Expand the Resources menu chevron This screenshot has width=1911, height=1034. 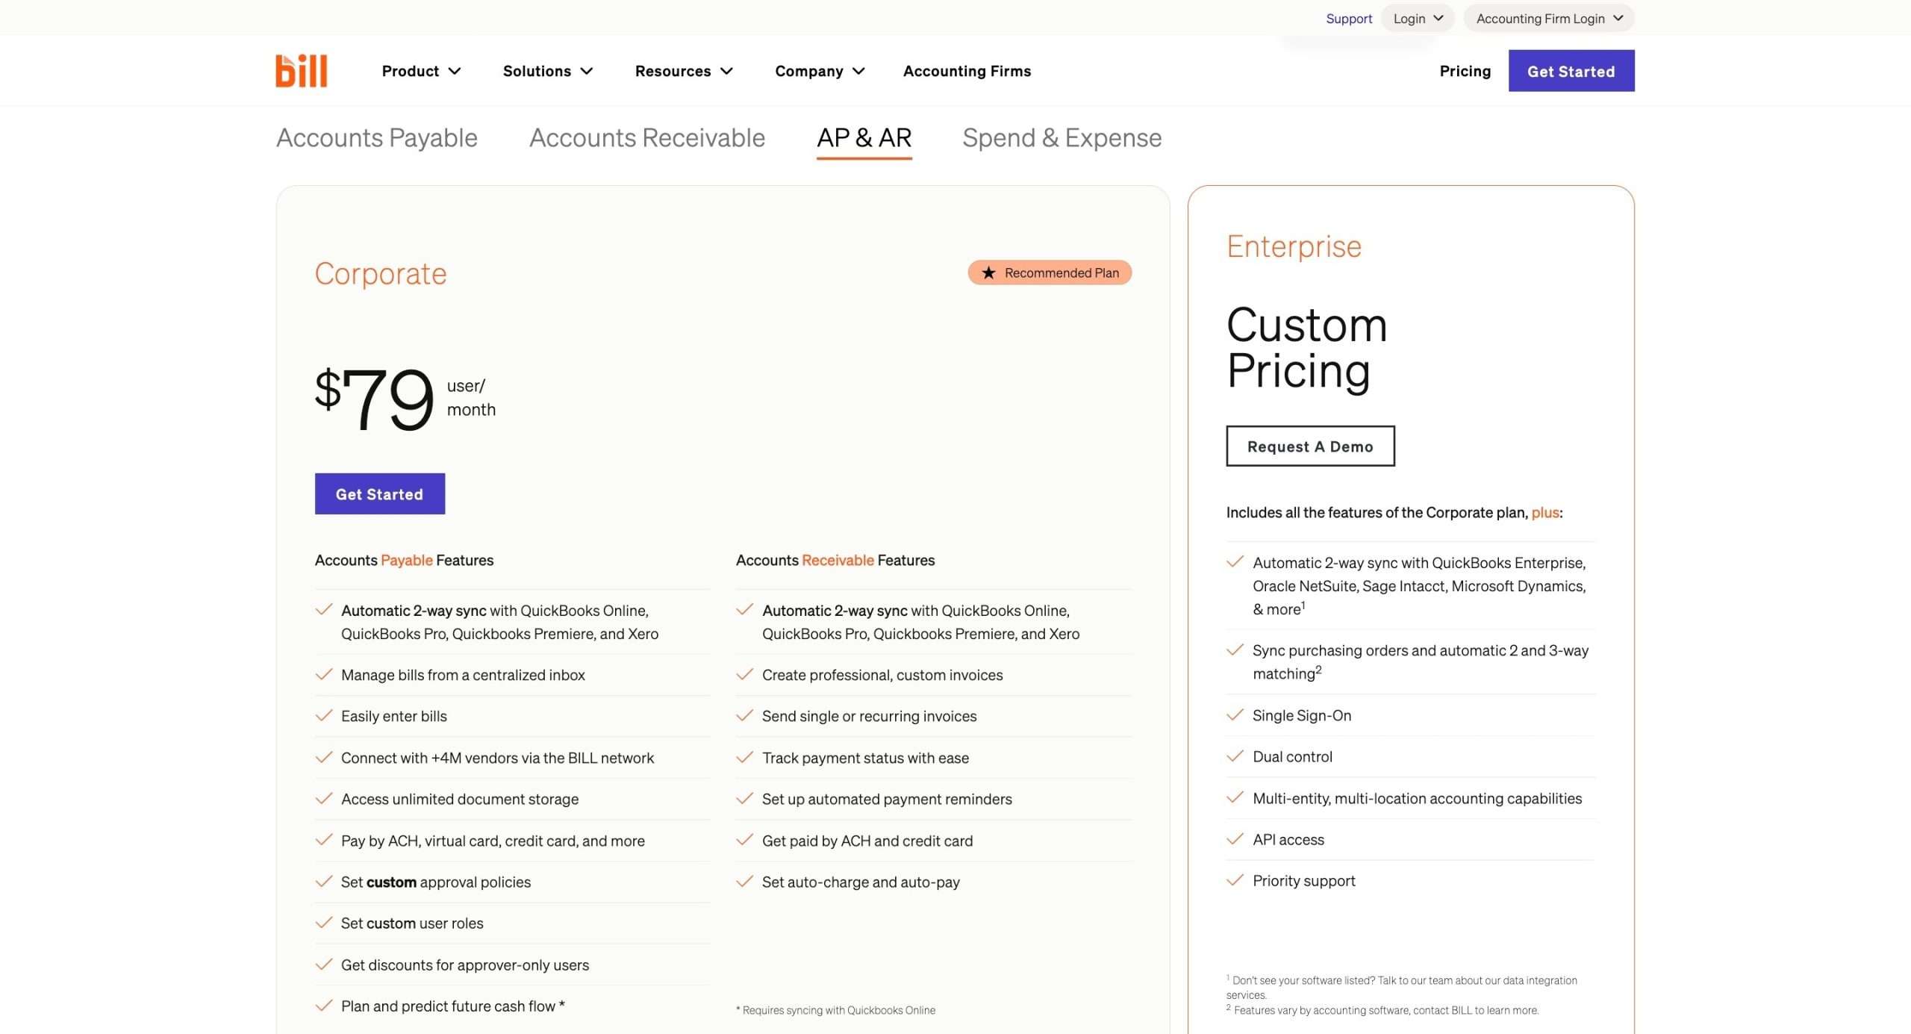tap(726, 71)
